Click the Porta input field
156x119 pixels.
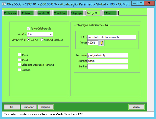(93, 43)
